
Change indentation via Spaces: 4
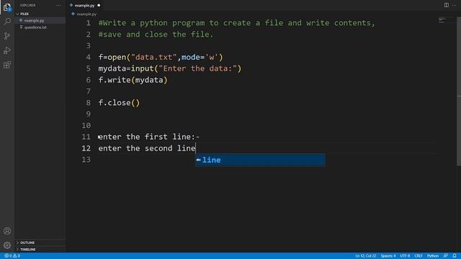pos(388,256)
